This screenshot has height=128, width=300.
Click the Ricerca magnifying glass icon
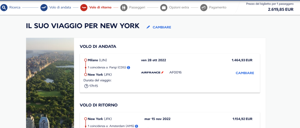click(x=4, y=7)
